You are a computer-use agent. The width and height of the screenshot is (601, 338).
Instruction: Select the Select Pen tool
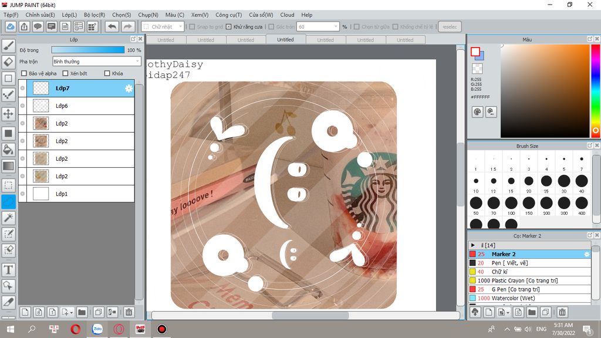8,234
